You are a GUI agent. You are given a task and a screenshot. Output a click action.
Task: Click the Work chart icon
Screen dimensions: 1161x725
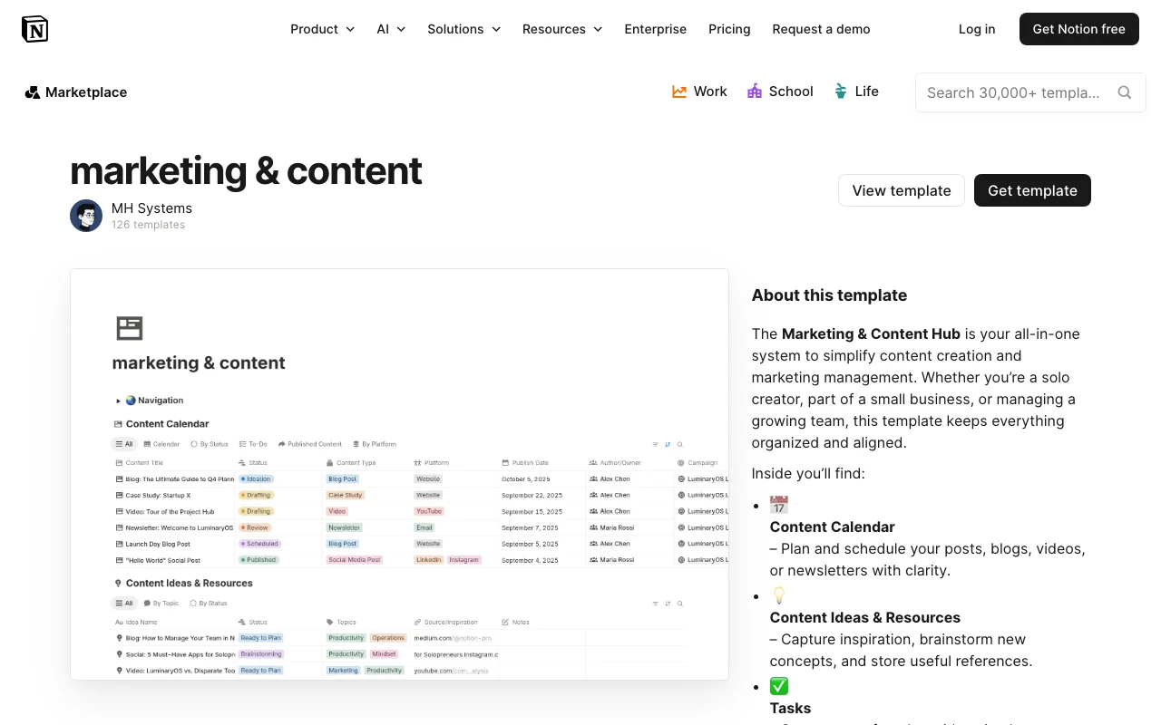(679, 92)
